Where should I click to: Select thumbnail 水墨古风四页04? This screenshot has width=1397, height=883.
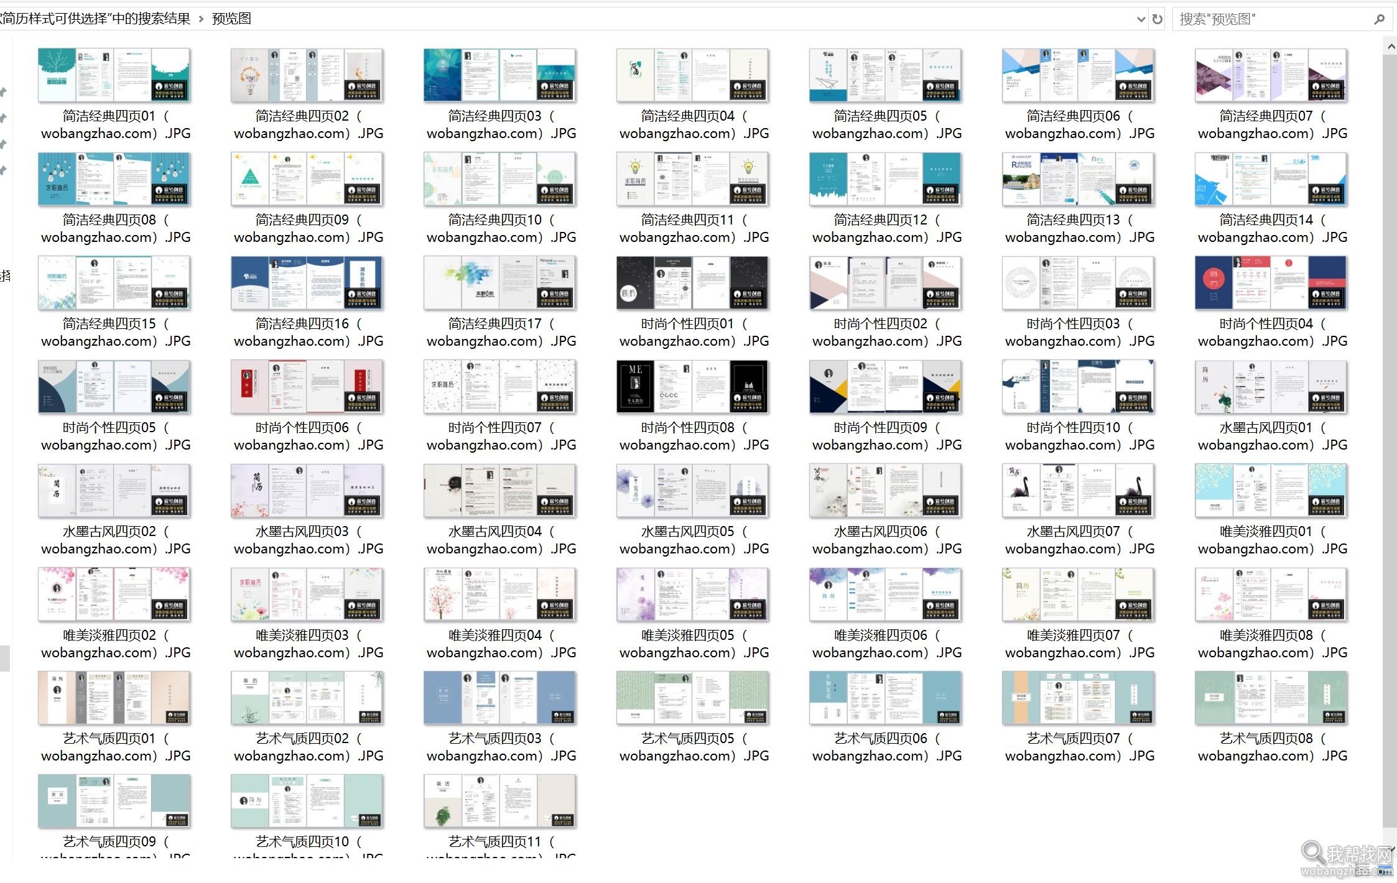[x=500, y=491]
